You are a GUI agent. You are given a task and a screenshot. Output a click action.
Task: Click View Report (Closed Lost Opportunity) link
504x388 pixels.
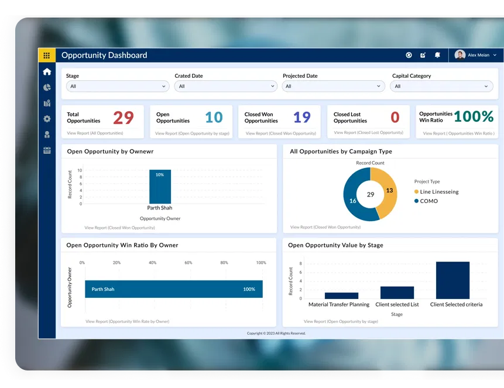pos(368,133)
